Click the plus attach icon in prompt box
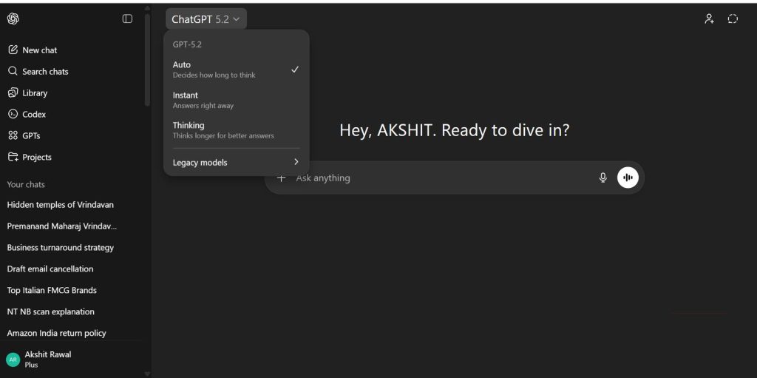The height and width of the screenshot is (378, 757). pyautogui.click(x=282, y=178)
